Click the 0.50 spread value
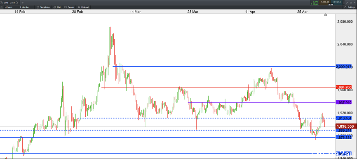Viewport: 357px width, 159px height. (330, 5)
